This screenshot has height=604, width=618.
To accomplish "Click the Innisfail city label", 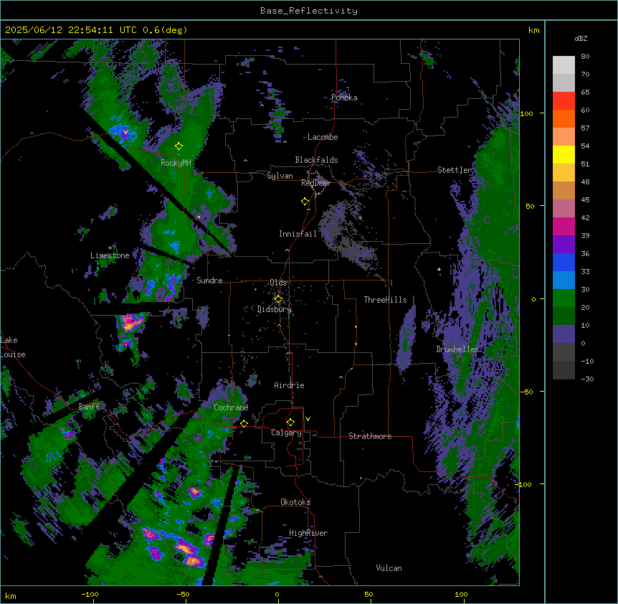I will click(298, 234).
